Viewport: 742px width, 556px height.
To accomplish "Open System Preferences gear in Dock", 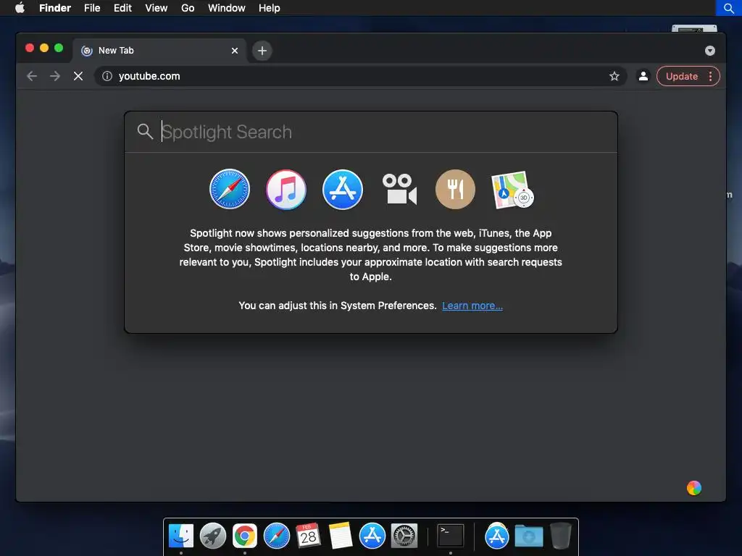I will 404,536.
